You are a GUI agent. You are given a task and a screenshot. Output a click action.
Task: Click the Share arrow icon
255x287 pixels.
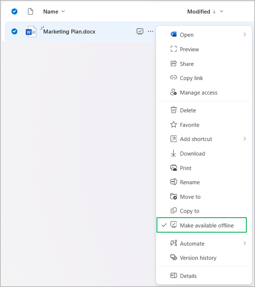[173, 63]
